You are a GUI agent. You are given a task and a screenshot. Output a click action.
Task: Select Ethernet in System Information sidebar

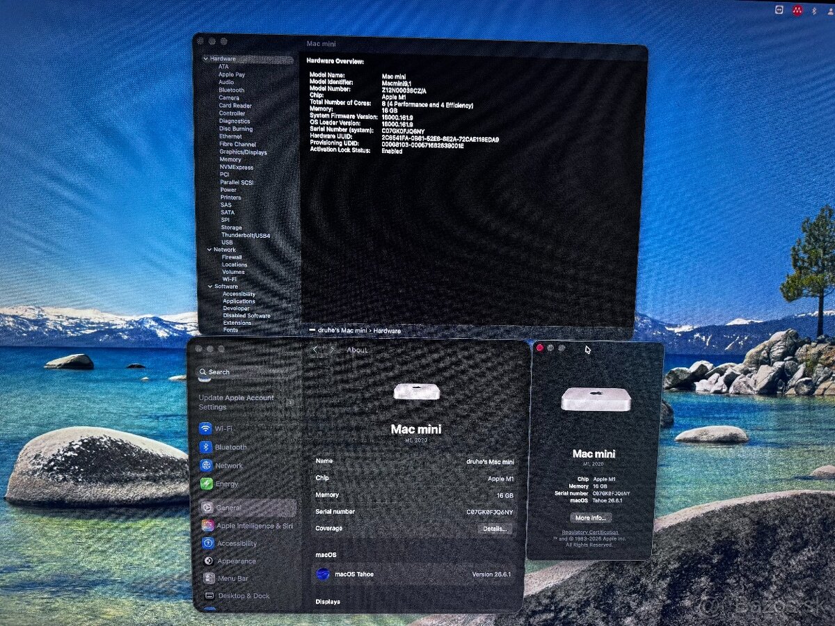(231, 136)
